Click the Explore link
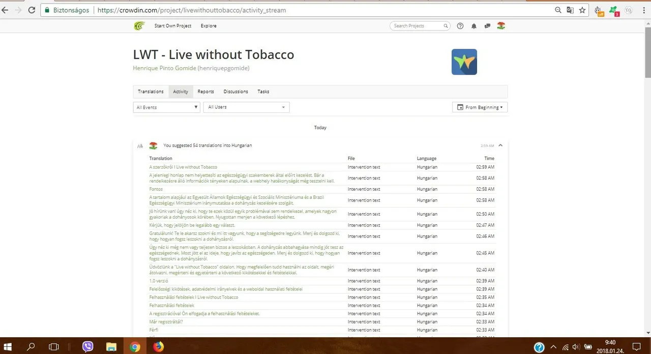Viewport: 651px width, 354px height. click(x=209, y=26)
